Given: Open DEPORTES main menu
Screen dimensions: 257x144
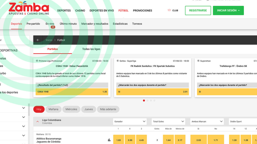Looking at the screenshot, I should coord(64,10).
